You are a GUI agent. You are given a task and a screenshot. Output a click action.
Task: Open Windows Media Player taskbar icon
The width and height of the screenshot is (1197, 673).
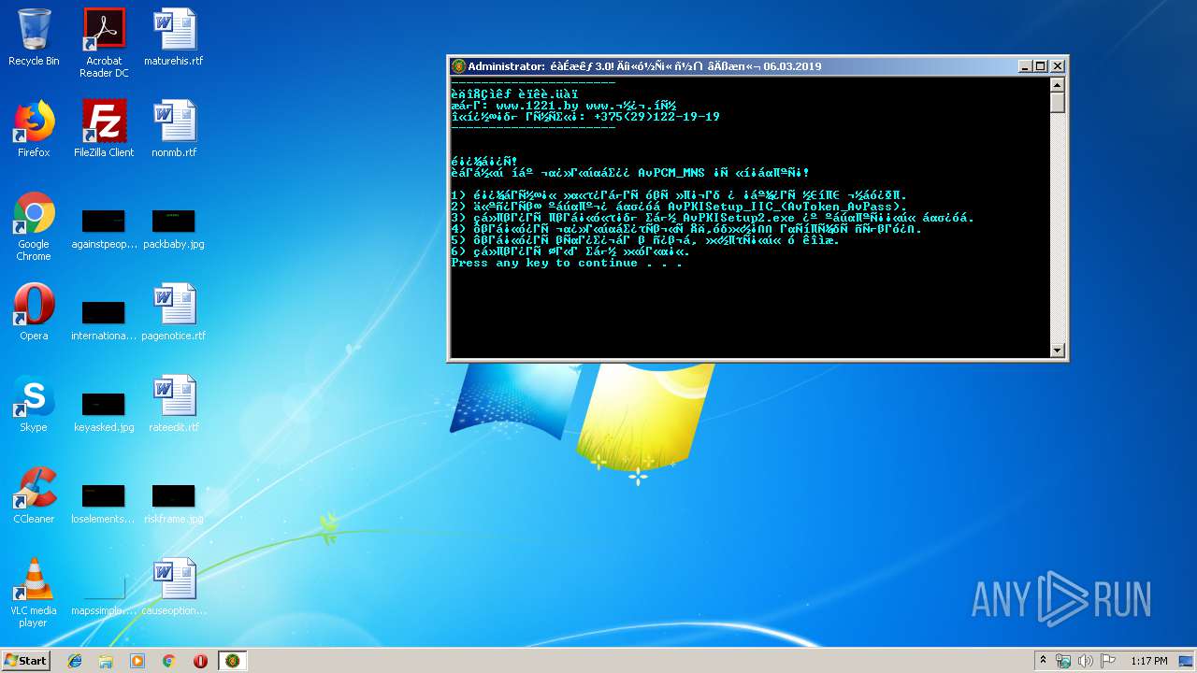pyautogui.click(x=137, y=661)
